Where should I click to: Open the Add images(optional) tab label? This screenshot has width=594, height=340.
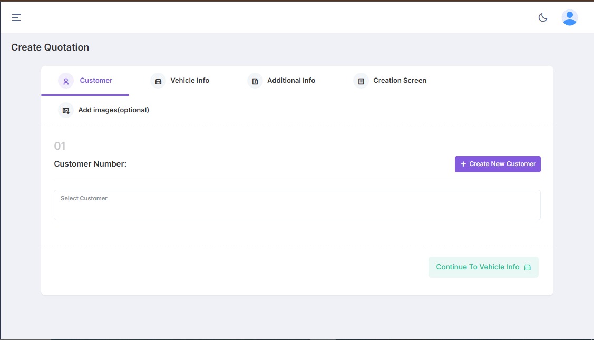[x=113, y=110]
